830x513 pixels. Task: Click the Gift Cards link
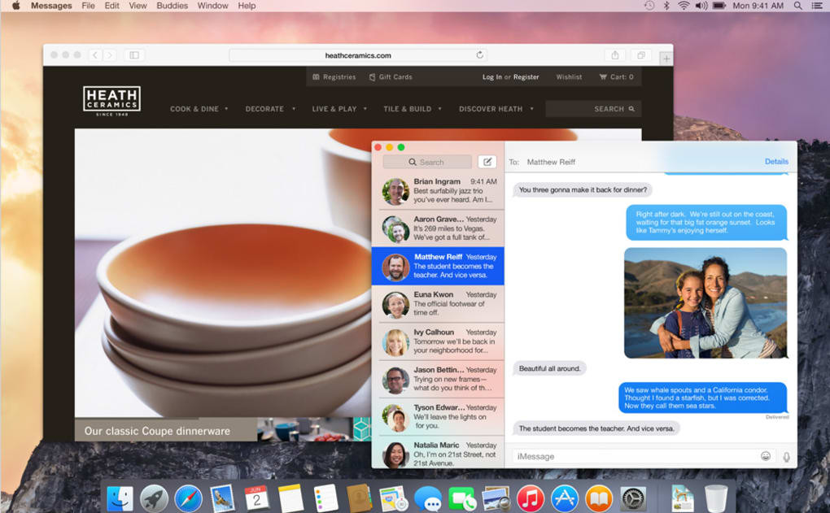point(391,76)
